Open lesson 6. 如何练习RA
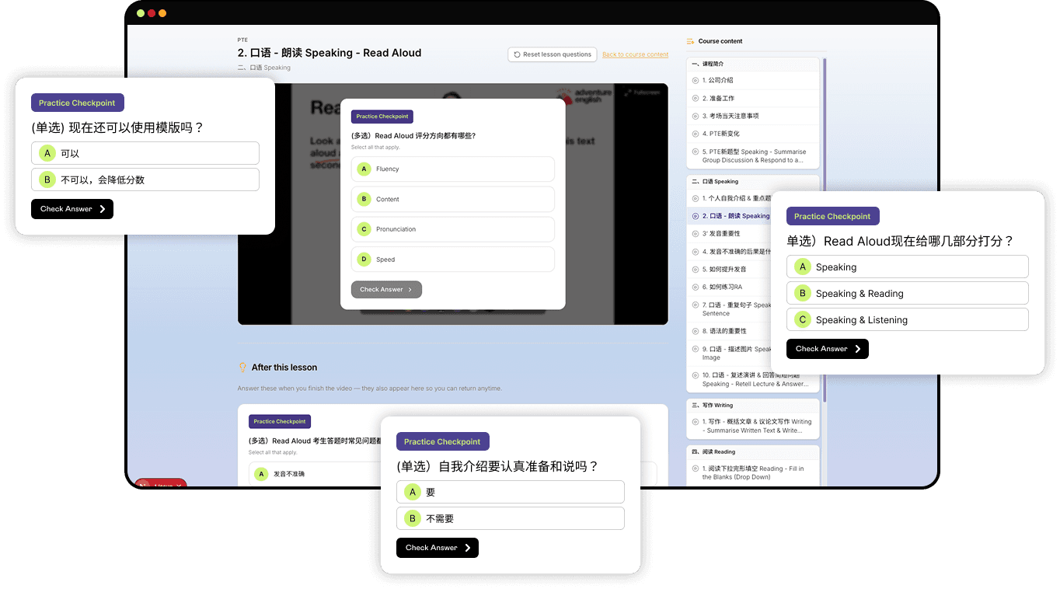 729,287
